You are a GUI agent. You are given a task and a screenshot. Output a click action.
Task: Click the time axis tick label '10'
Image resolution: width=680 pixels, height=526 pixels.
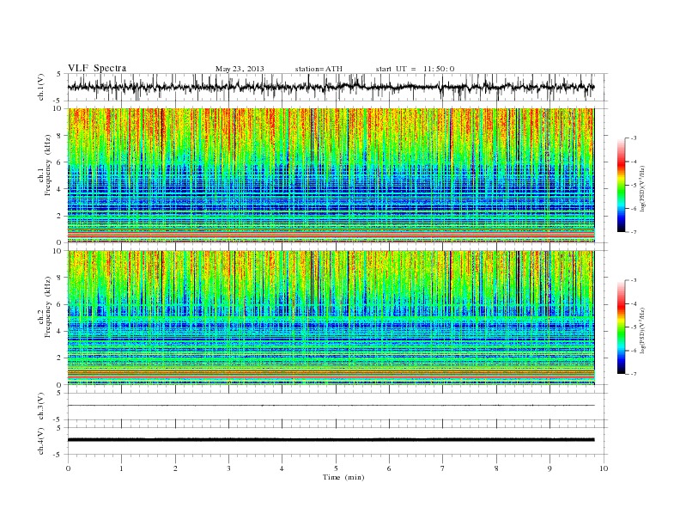604,468
